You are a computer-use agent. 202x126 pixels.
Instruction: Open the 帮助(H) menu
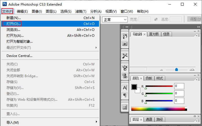tap(143, 12)
